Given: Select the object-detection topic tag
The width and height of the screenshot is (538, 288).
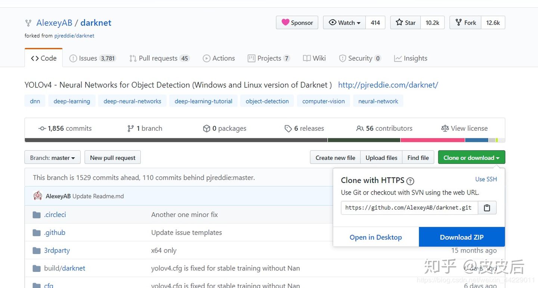Looking at the screenshot, I should (x=267, y=101).
